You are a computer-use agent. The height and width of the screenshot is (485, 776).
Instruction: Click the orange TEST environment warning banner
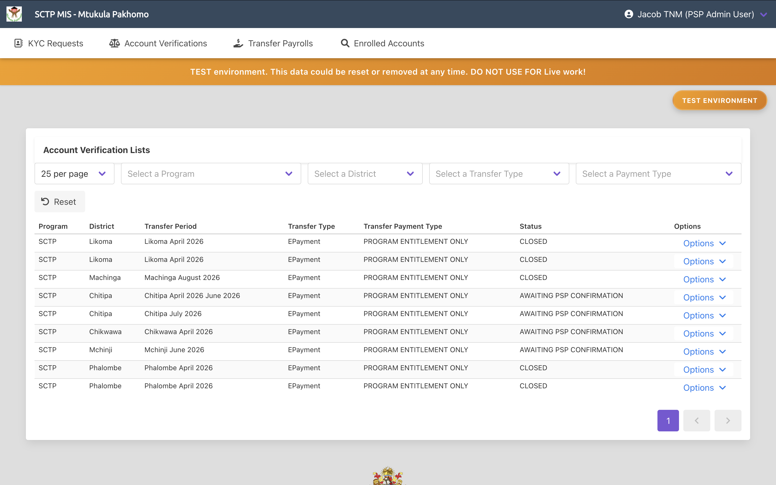pyautogui.click(x=388, y=71)
